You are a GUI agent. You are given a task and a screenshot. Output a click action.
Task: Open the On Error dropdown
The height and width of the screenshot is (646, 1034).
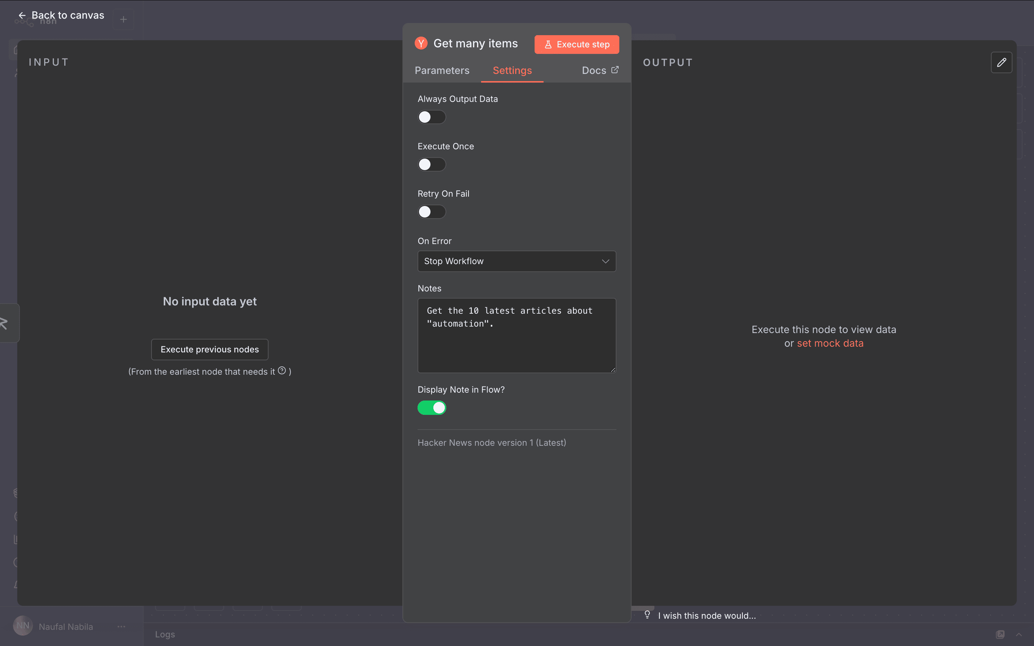click(517, 261)
